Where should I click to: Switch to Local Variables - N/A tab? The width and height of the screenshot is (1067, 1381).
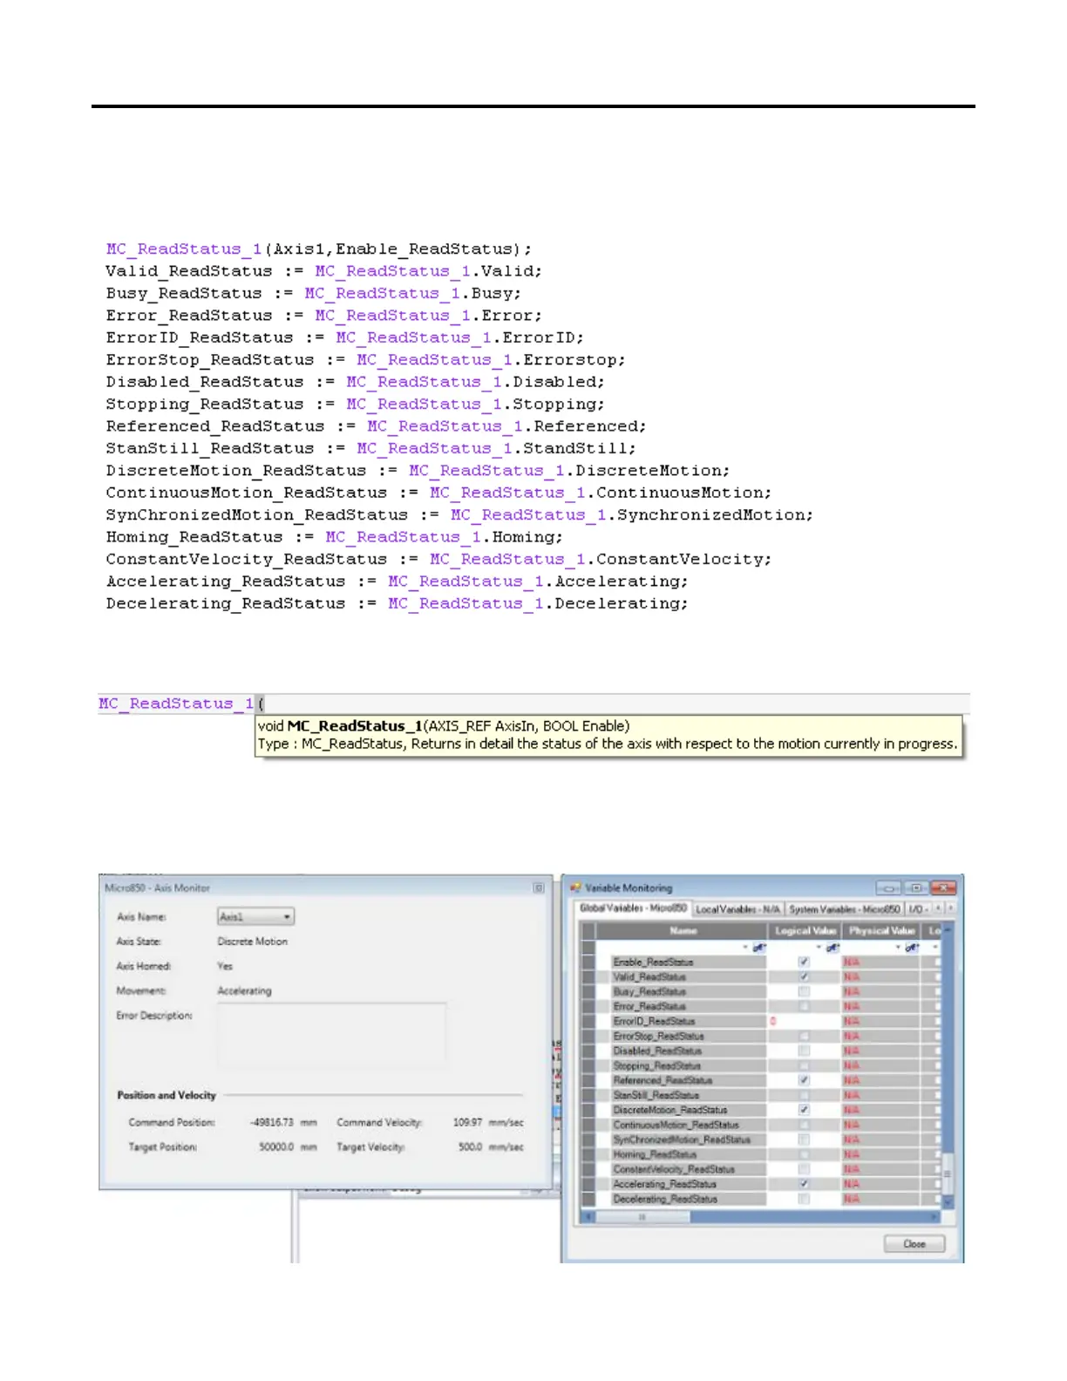pos(737,908)
